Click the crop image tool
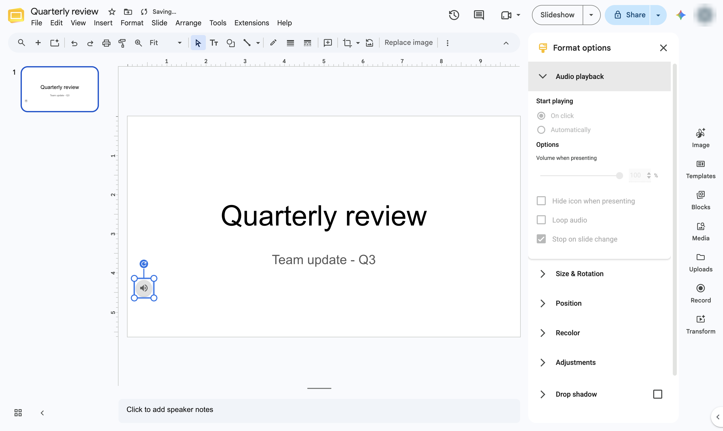Image resolution: width=723 pixels, height=431 pixels. 347,43
